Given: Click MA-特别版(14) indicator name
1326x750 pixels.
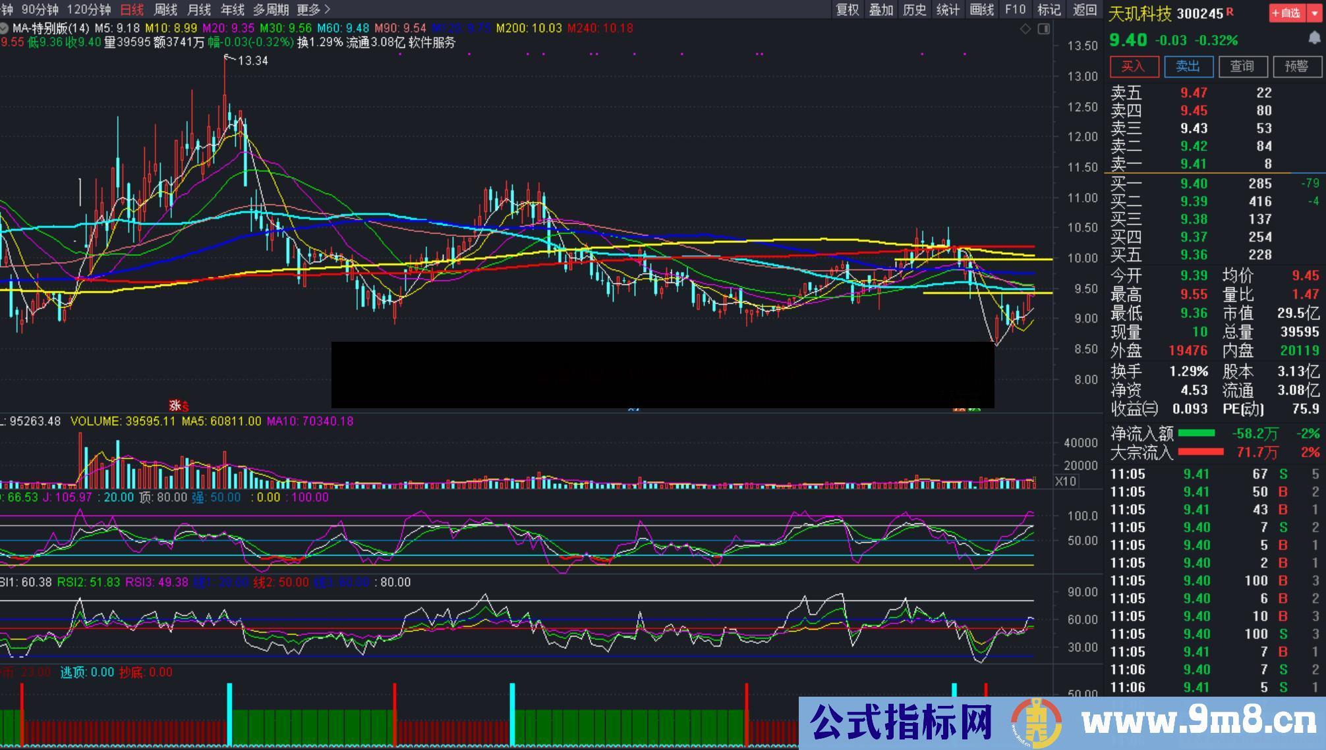Looking at the screenshot, I should click(51, 28).
